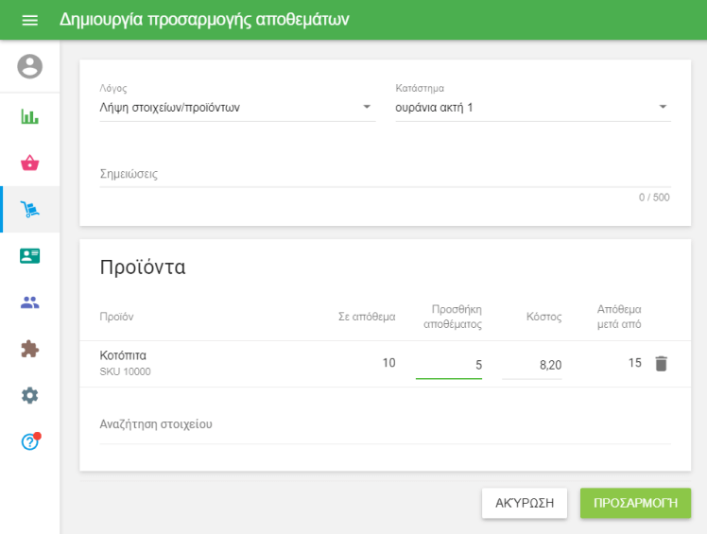Open the integrations puzzle piece section
The image size is (707, 534).
pos(29,349)
